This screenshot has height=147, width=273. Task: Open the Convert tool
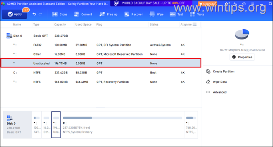[83, 14]
